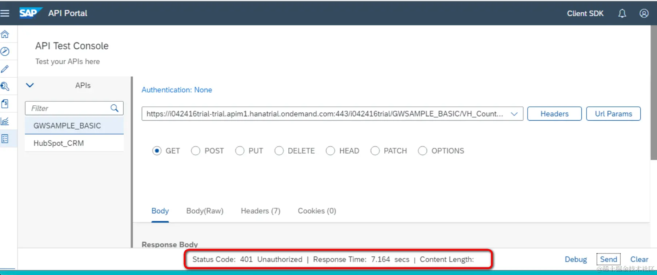
Task: Open the user profile icon
Action: (644, 13)
